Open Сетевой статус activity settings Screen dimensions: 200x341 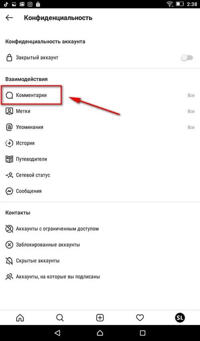[100, 175]
